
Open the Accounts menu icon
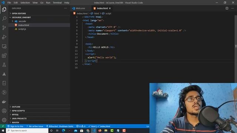click(x=4, y=111)
